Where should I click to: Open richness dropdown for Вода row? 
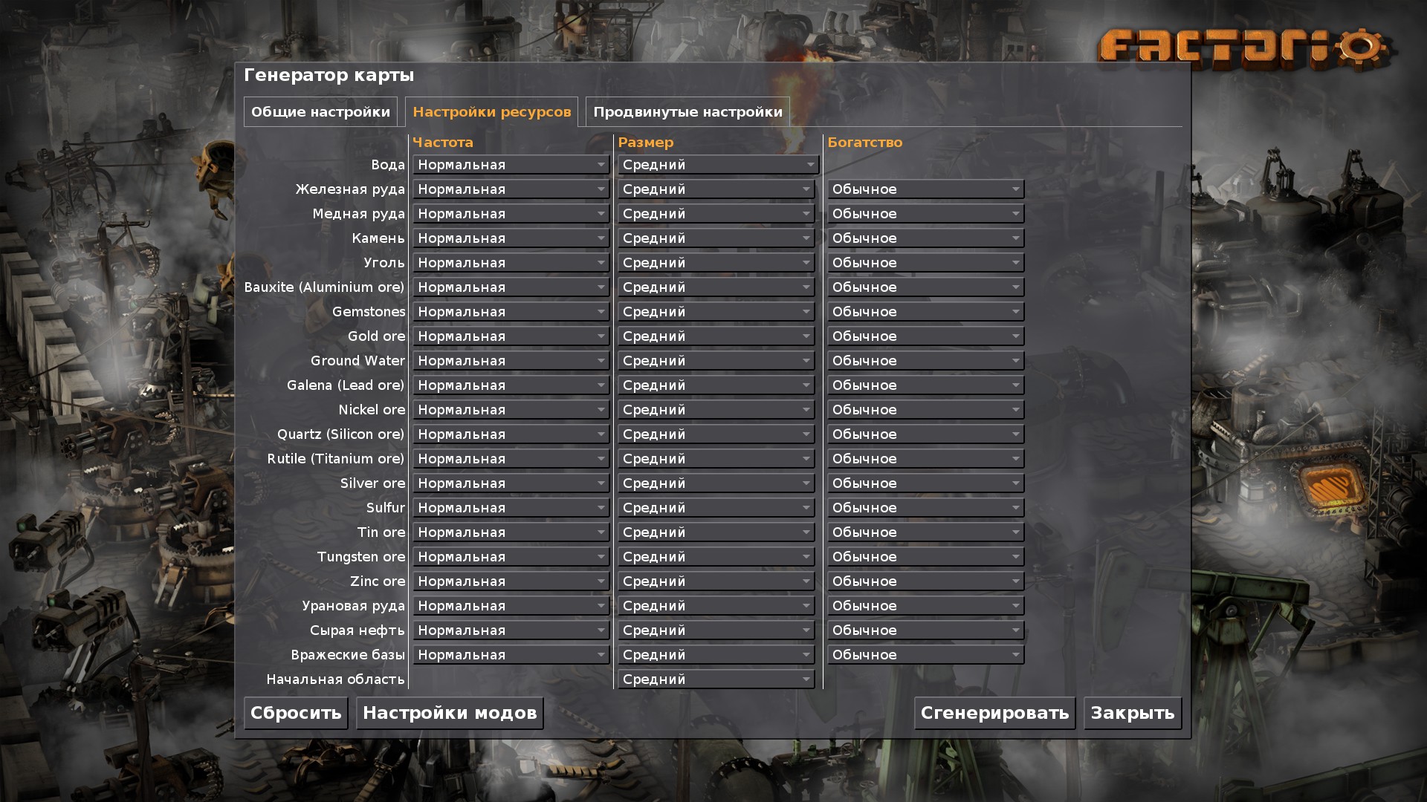[x=922, y=165]
